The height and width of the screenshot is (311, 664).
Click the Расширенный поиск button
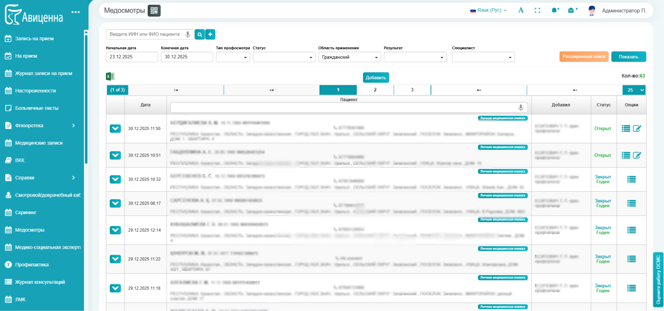click(x=584, y=57)
